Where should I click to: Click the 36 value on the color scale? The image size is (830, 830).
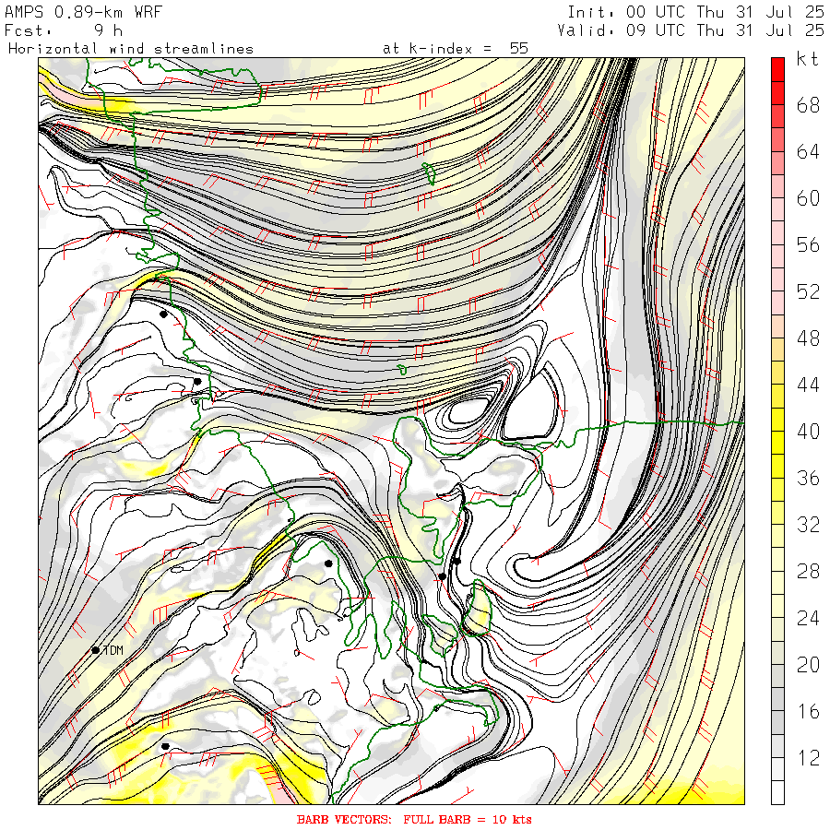[808, 478]
